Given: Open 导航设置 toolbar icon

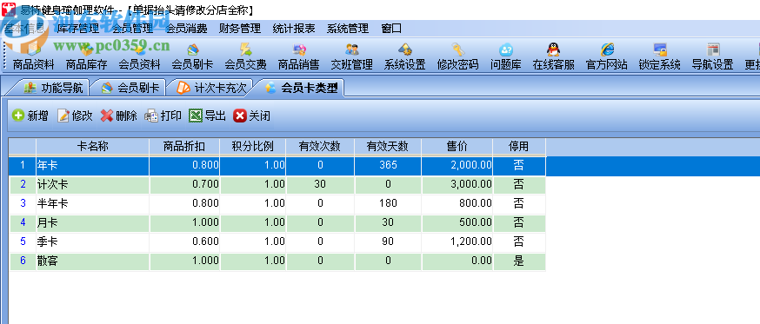Looking at the screenshot, I should (x=712, y=56).
